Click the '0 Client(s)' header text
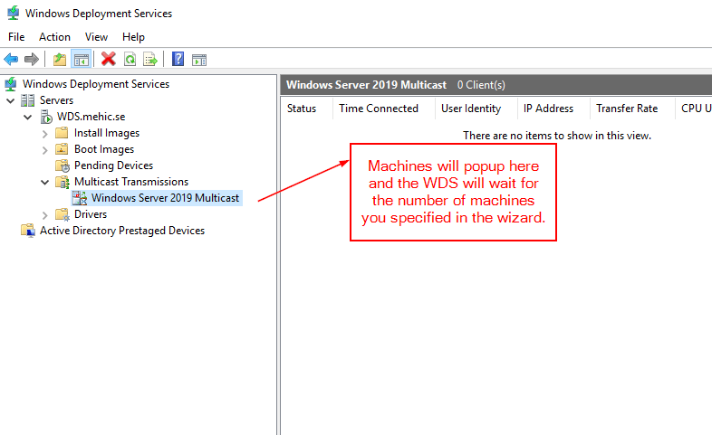Viewport: 712px width, 435px height. (481, 85)
